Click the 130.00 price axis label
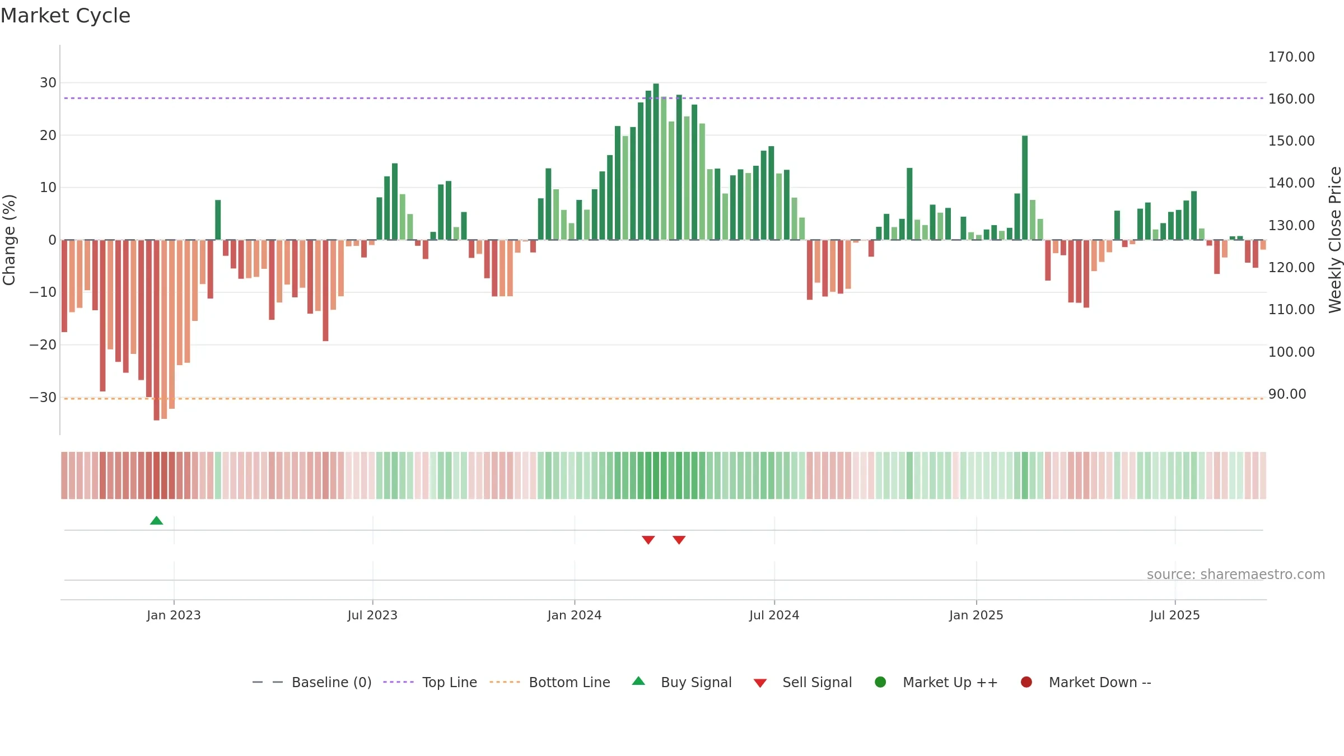1344x756 pixels. (x=1291, y=226)
